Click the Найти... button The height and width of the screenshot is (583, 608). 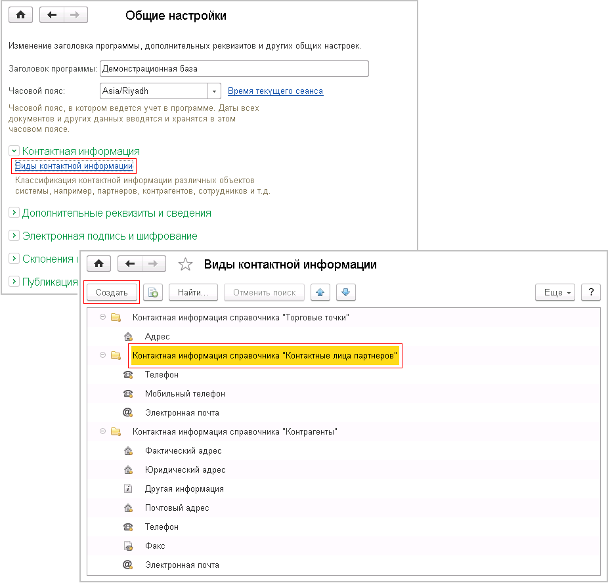(193, 292)
